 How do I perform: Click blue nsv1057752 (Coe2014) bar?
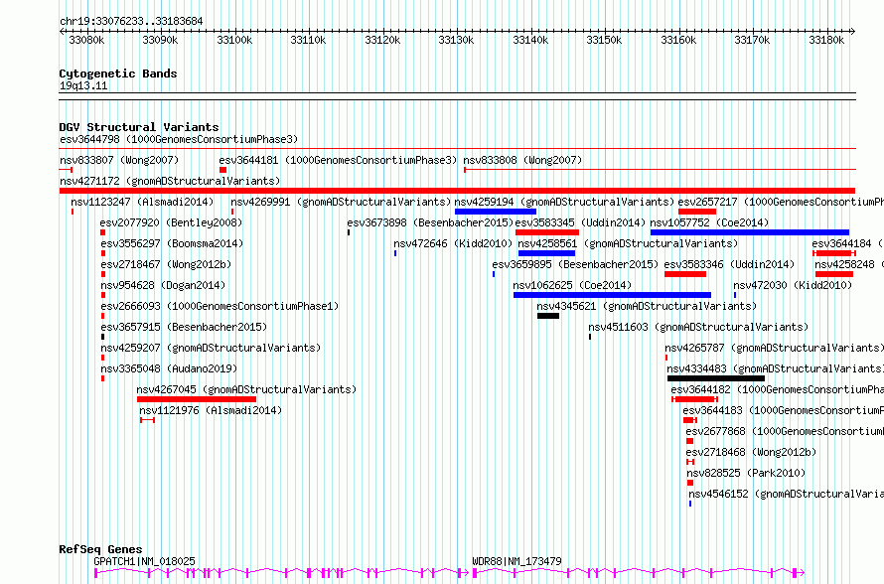750,232
